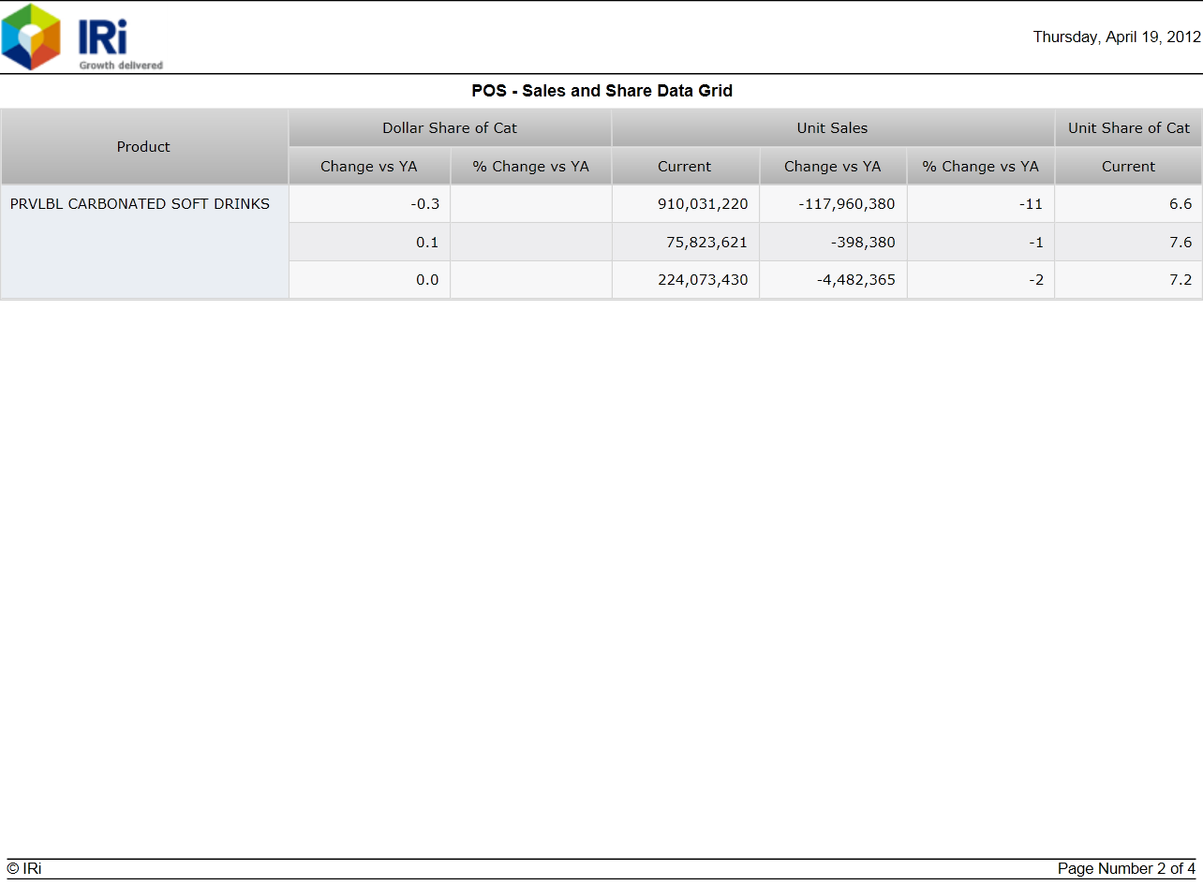This screenshot has width=1203, height=886.
Task: Select the -1 percent change cell
Action: (x=981, y=243)
